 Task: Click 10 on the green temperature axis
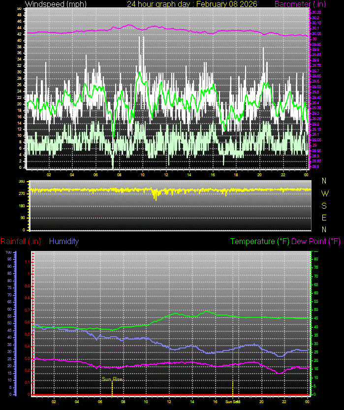coord(316,378)
